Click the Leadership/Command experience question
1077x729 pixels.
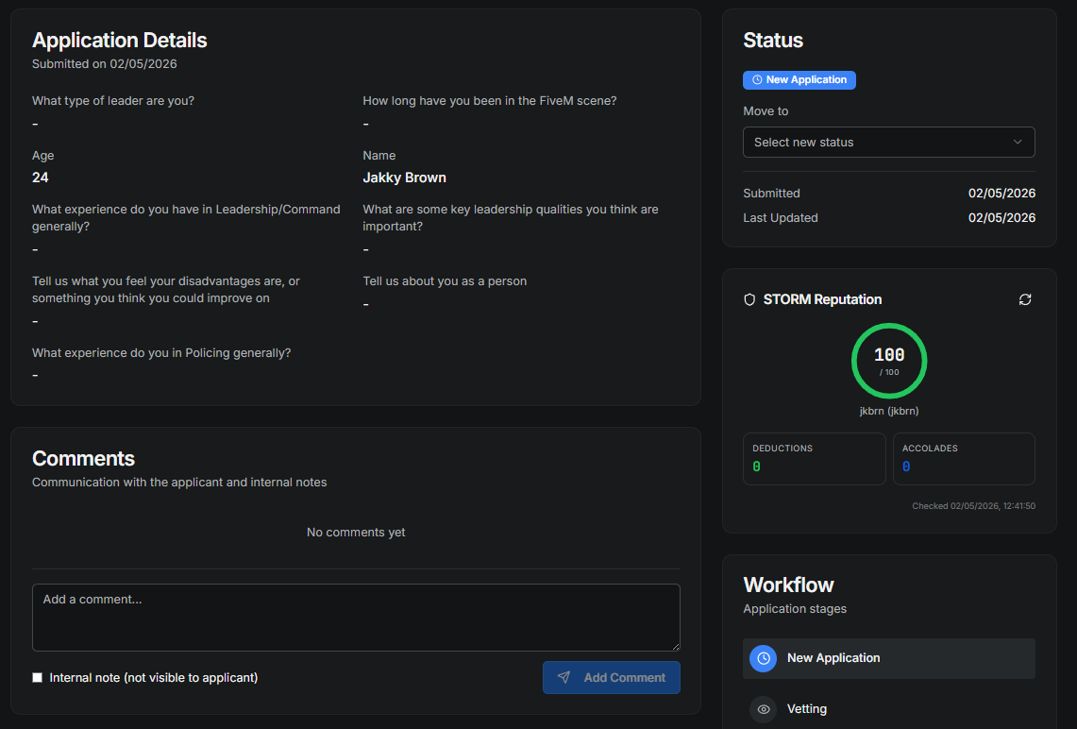[x=186, y=218]
